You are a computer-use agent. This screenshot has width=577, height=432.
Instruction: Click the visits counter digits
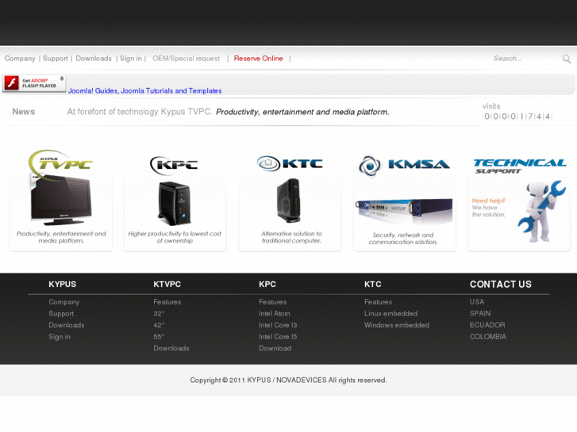[517, 117]
